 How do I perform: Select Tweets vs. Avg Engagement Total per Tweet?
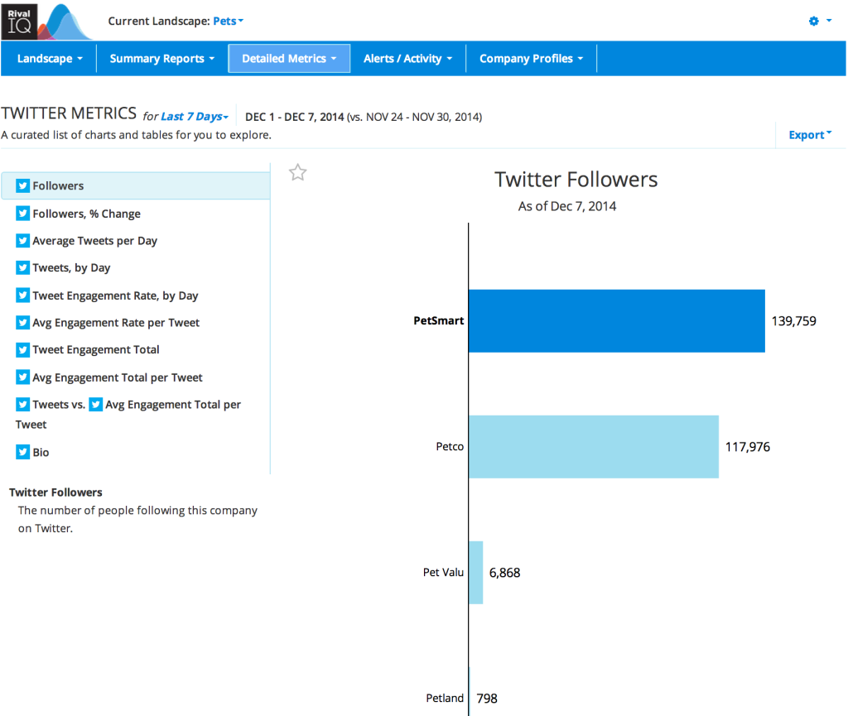128,414
